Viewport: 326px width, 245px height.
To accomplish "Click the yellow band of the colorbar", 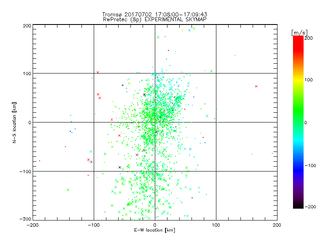I will [x=298, y=80].
